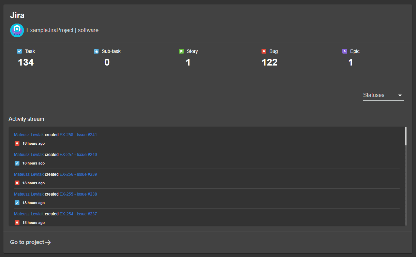Click the Sub-task label
This screenshot has height=257, width=416.
111,51
